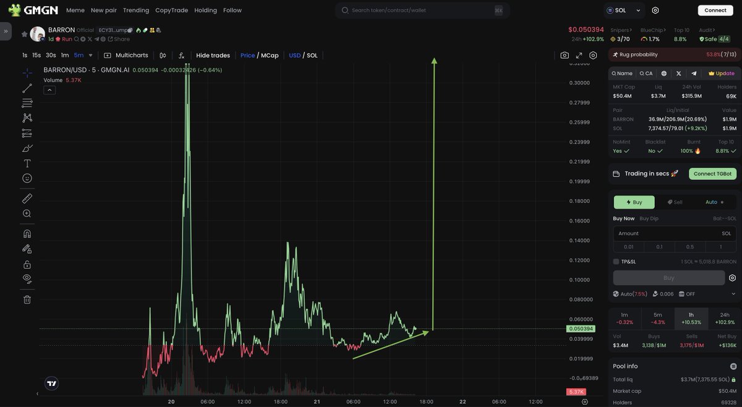Open the indicators fx menu

point(181,55)
